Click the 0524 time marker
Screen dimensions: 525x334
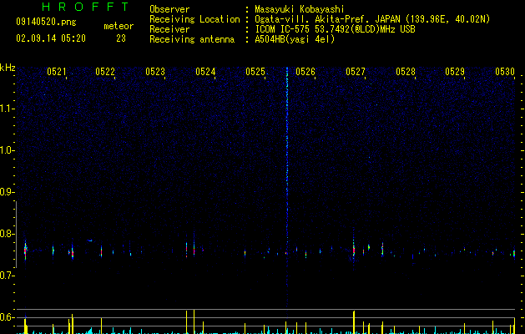pos(205,71)
